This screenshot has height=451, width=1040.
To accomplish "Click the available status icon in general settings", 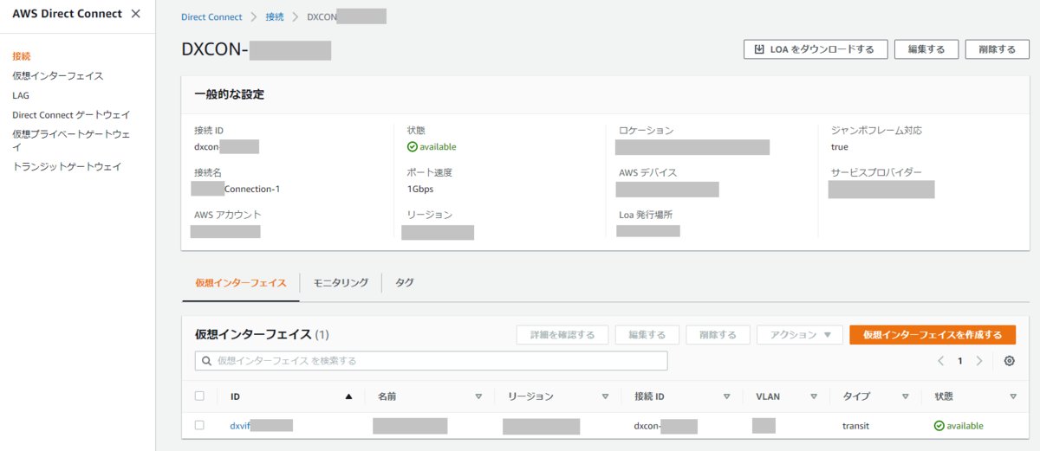I will (413, 146).
